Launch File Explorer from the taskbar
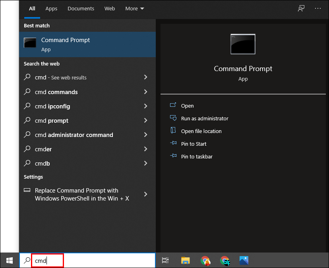Screen dimensions: 329x268 (185, 260)
